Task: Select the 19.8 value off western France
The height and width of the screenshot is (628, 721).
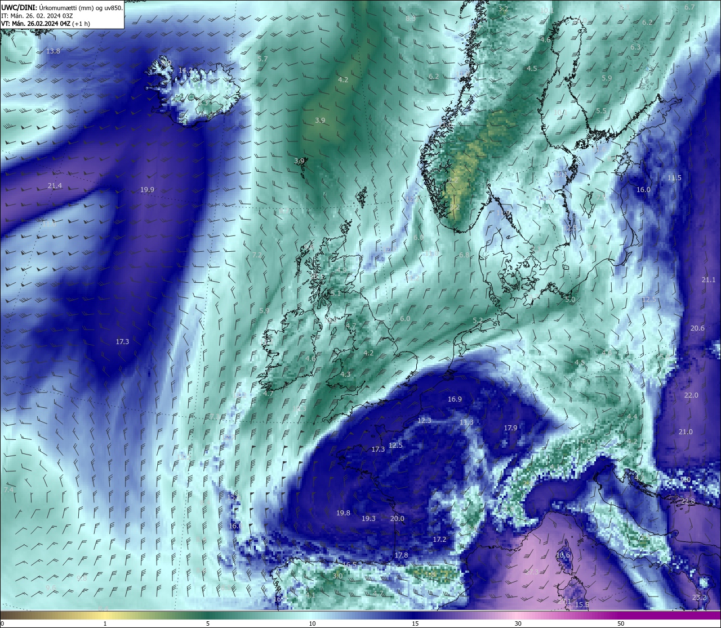Action: tap(343, 513)
